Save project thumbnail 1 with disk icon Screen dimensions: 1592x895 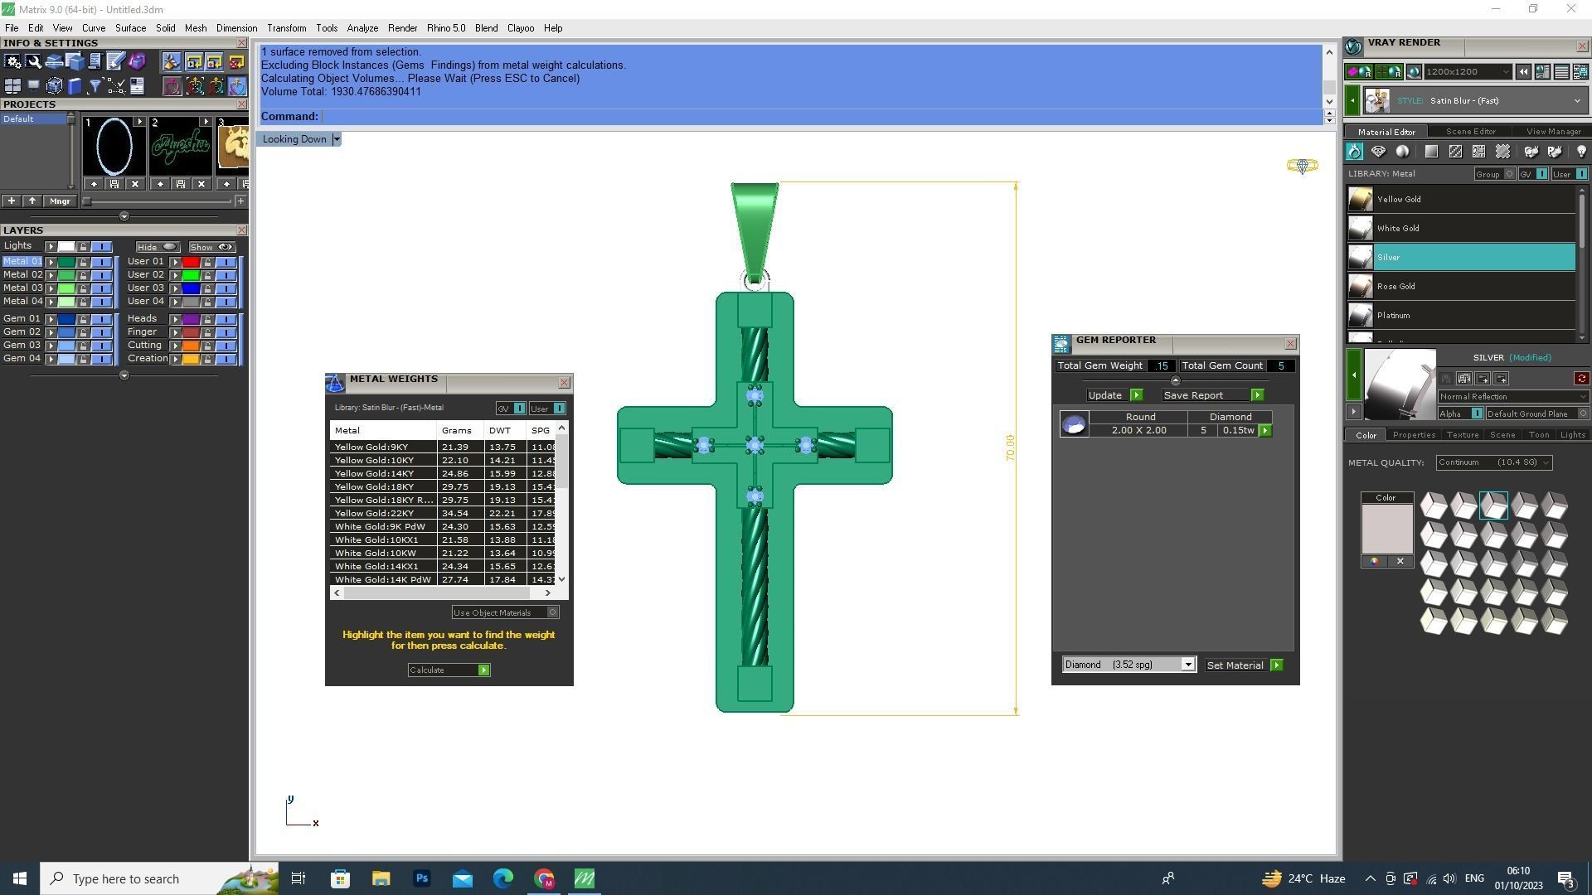114,184
